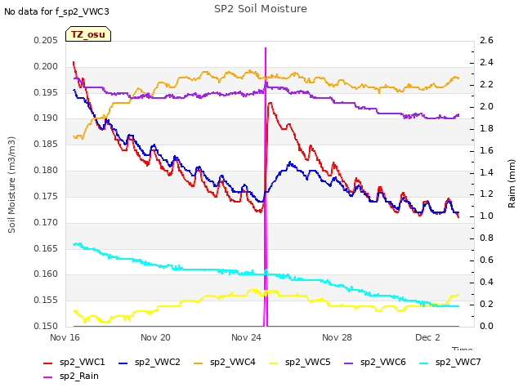Click the 0.195 left axis value
This screenshot has height=392, width=523.
tap(46, 92)
